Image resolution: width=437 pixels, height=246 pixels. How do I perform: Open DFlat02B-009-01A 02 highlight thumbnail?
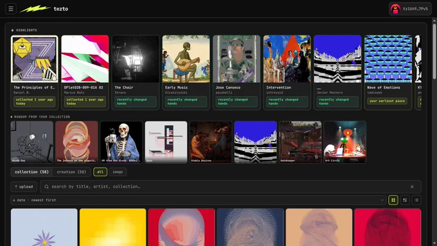85,59
